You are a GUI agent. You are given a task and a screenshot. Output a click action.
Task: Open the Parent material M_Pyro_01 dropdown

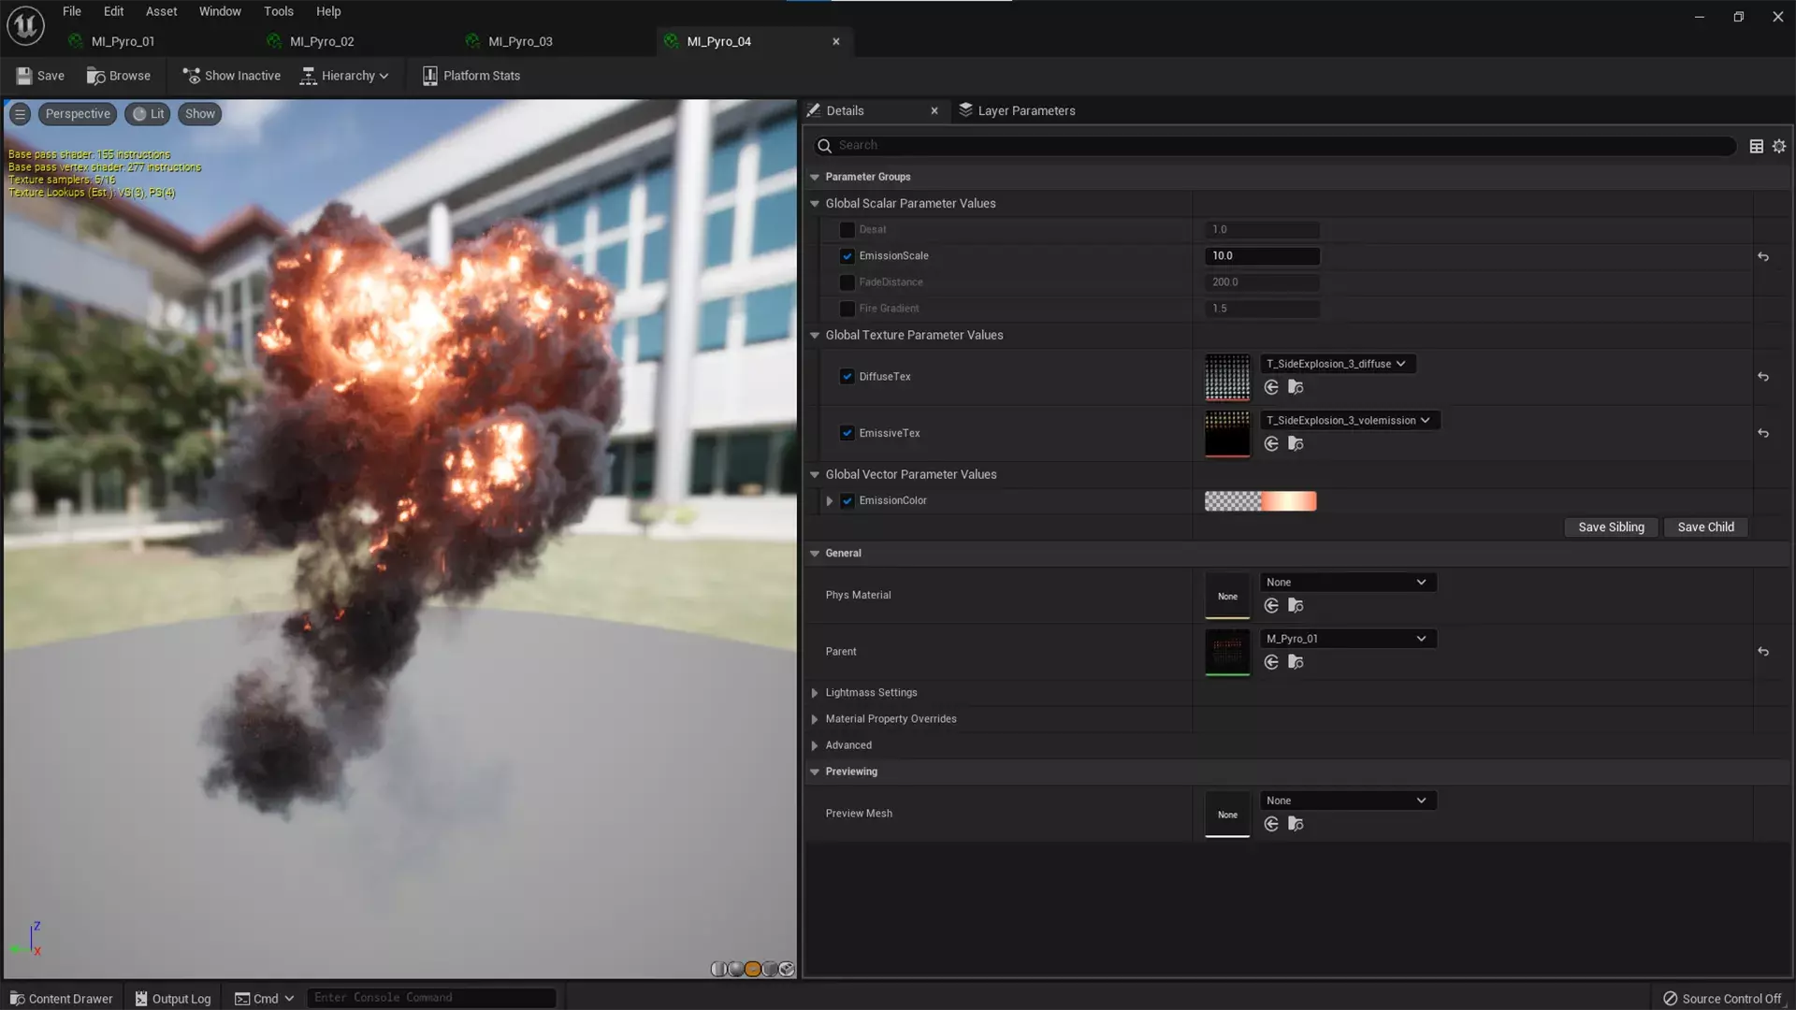[x=1347, y=639]
